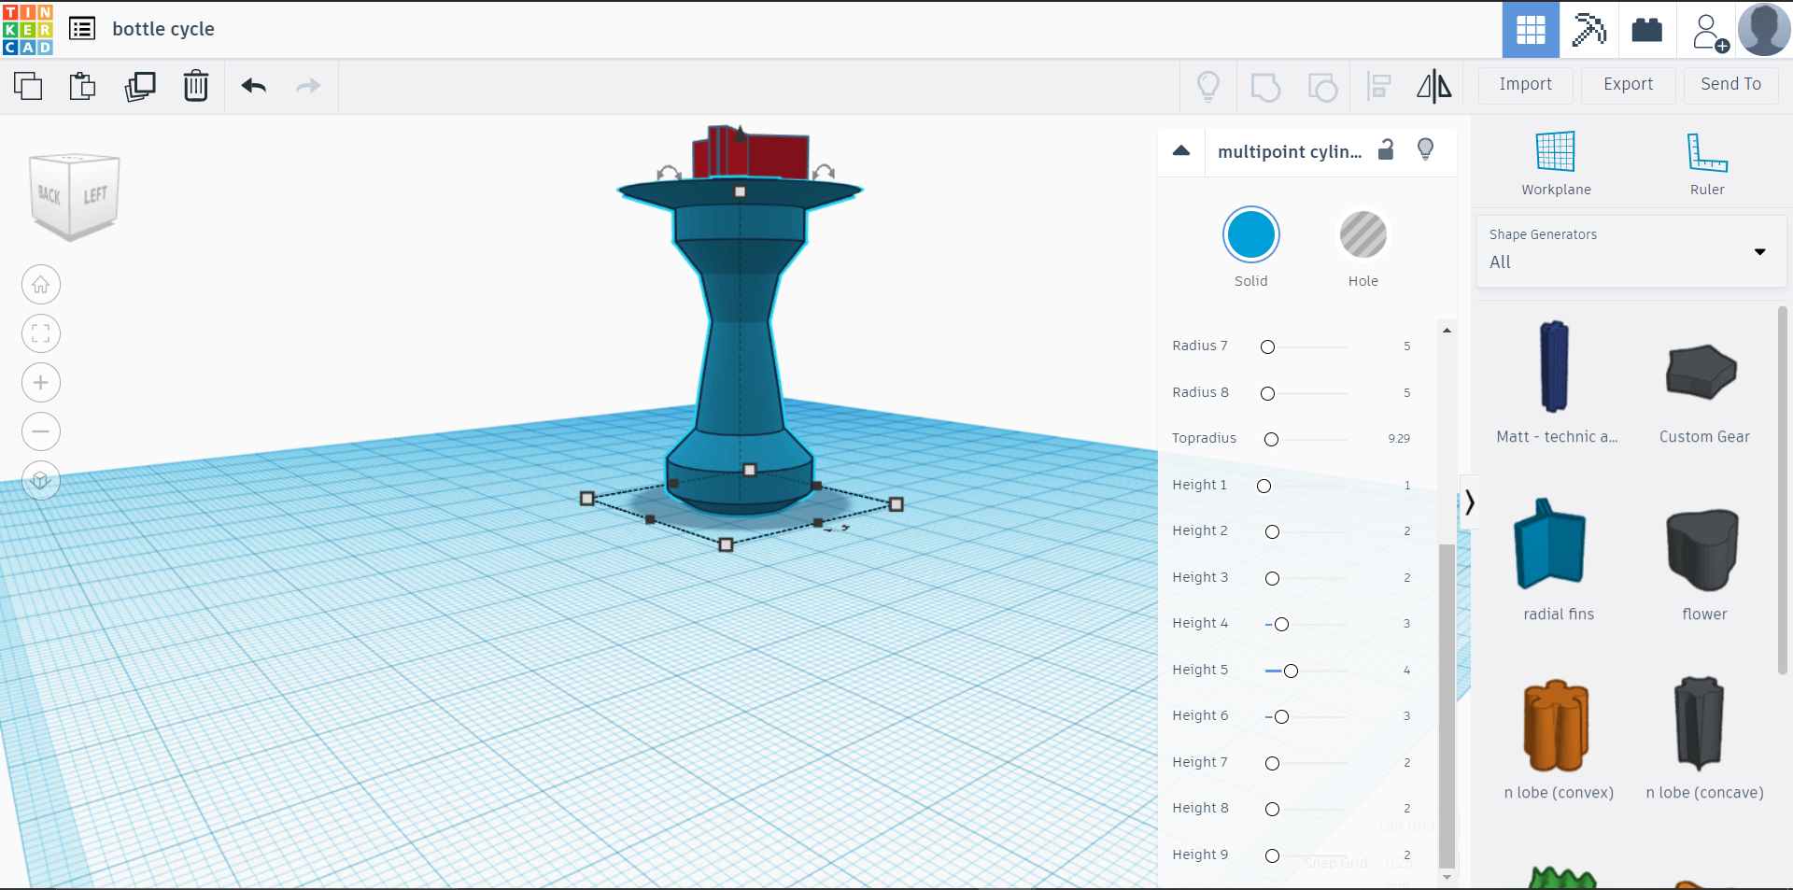Open the Tinkercad main menu list
The height and width of the screenshot is (890, 1793).
82,28
